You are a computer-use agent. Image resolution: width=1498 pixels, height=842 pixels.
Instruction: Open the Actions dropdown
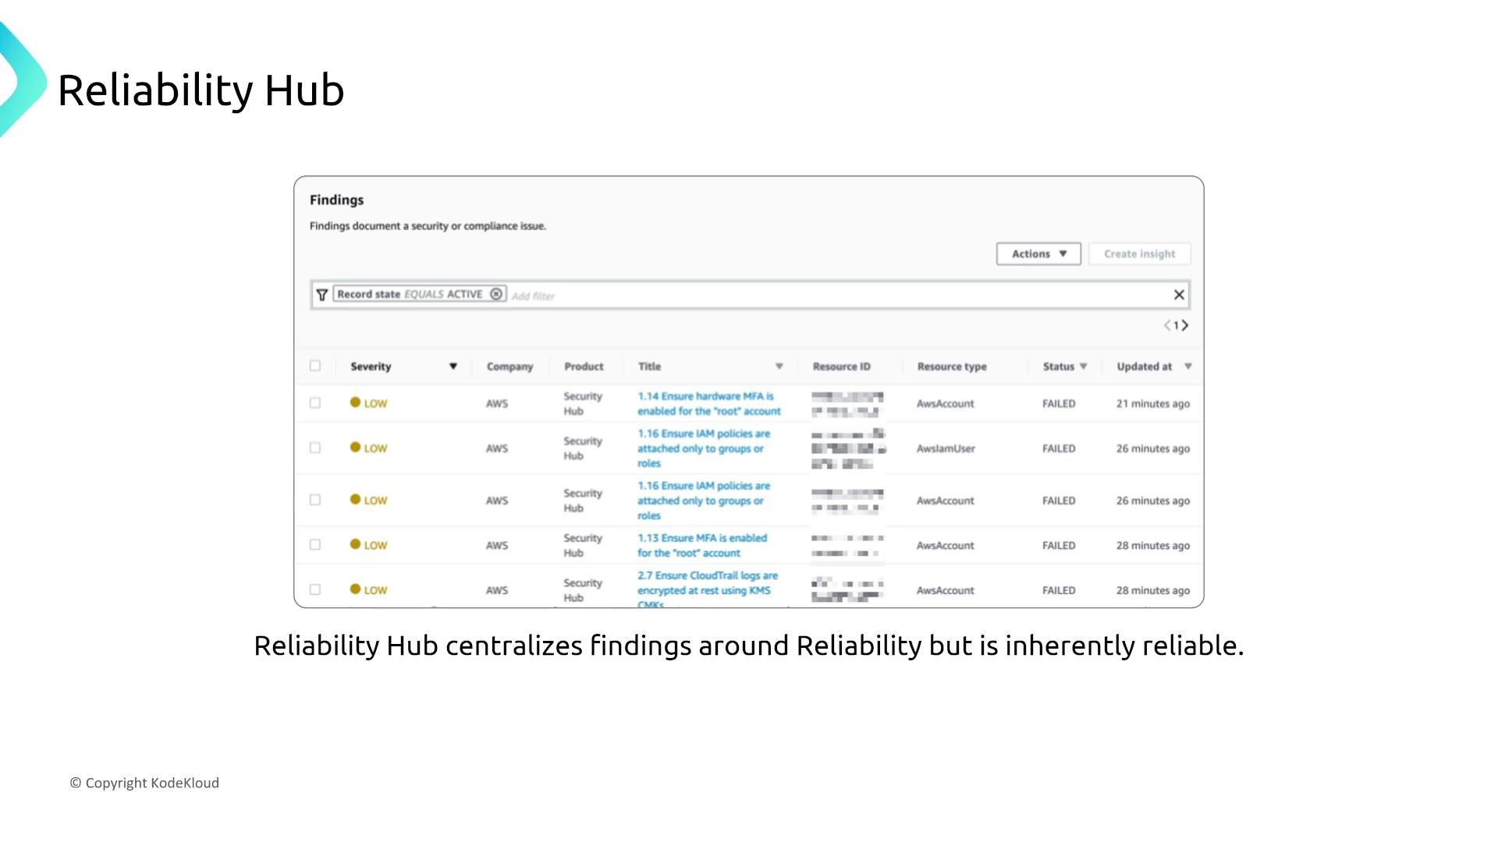point(1038,254)
